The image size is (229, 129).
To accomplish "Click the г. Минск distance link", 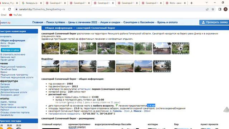I will tap(136, 111).
